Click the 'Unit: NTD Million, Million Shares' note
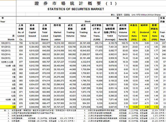 pos(146,15)
